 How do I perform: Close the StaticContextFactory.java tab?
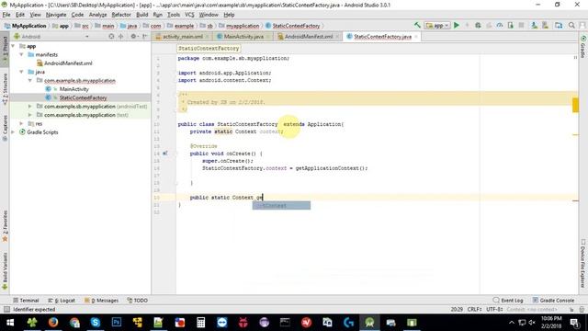point(416,37)
